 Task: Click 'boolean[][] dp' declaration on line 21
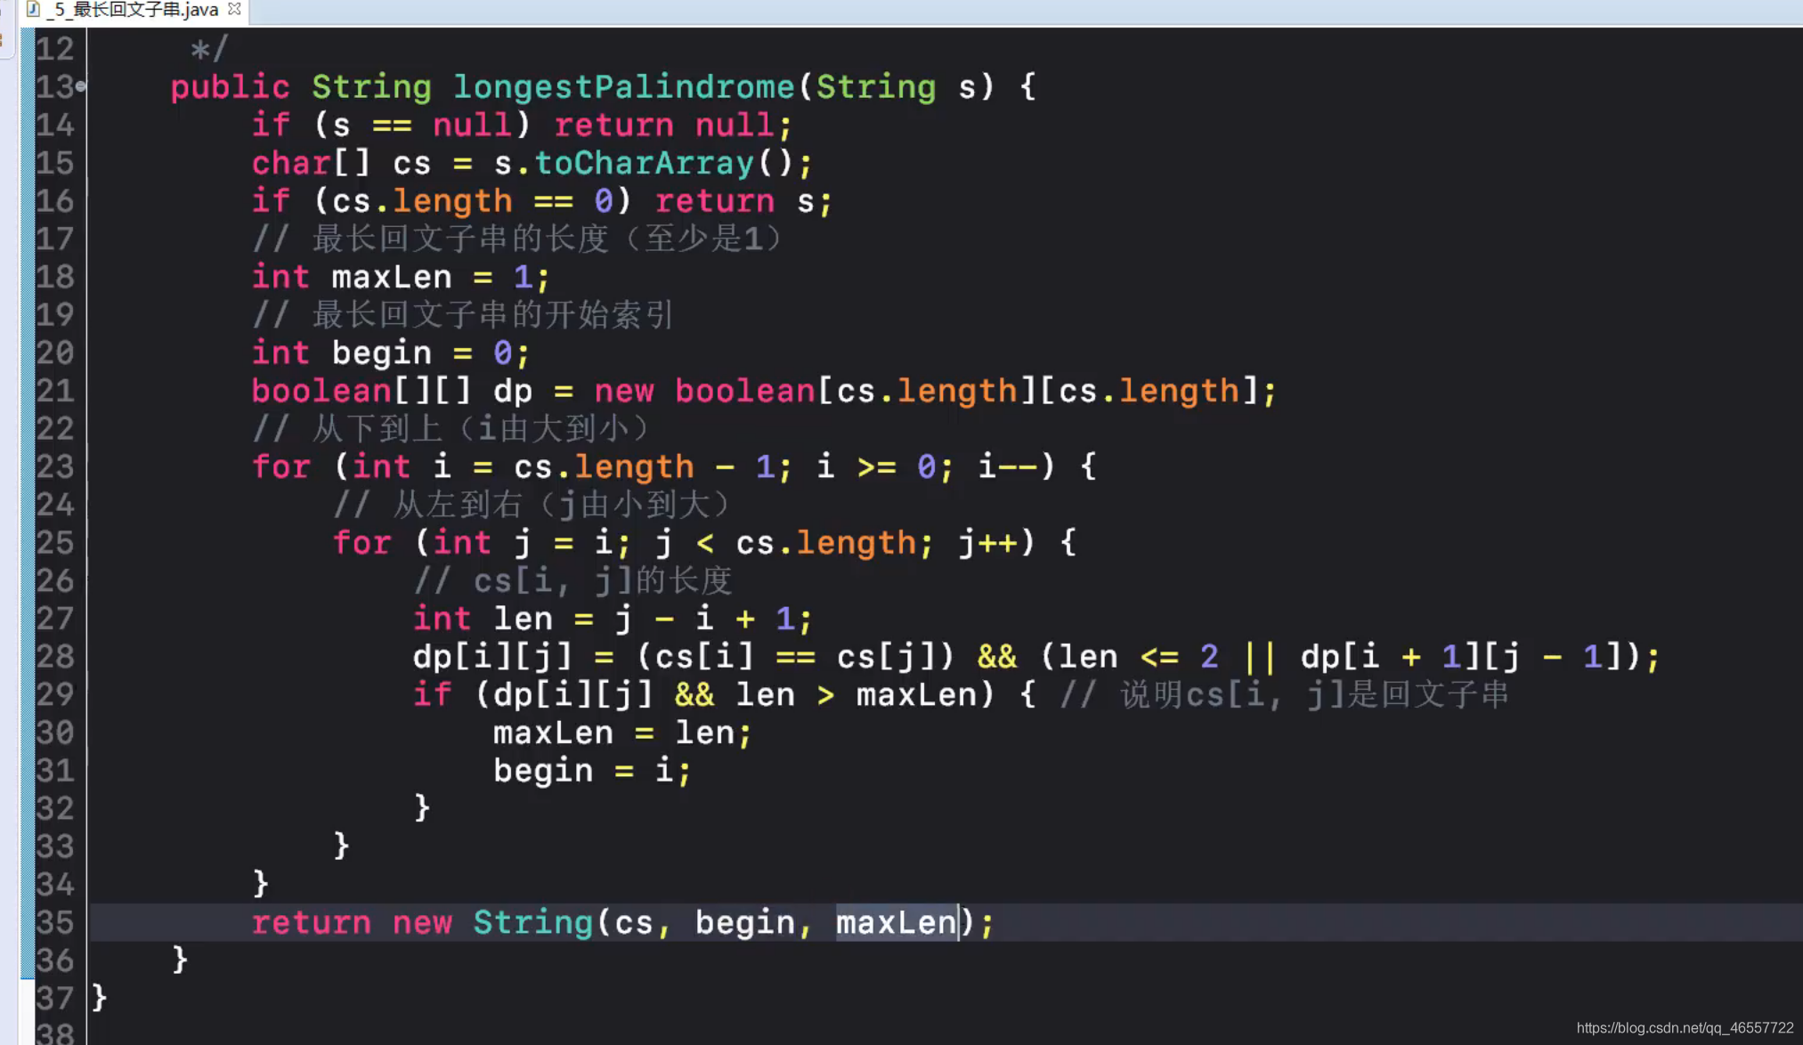point(392,391)
